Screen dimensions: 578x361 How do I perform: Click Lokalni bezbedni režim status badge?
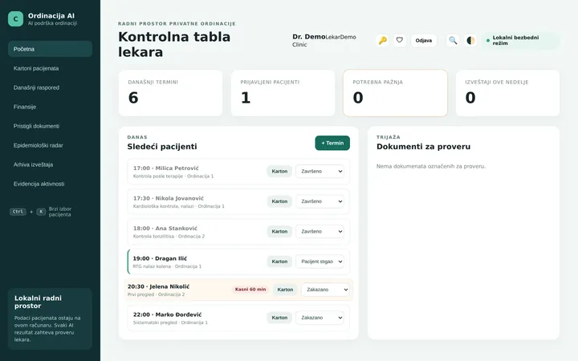(520, 41)
